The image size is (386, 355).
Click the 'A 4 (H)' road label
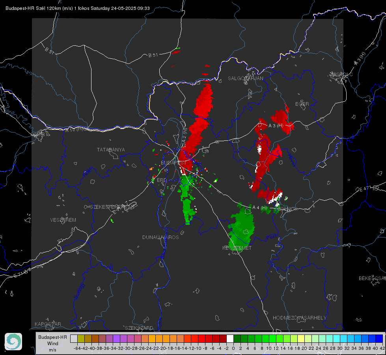coord(260,208)
